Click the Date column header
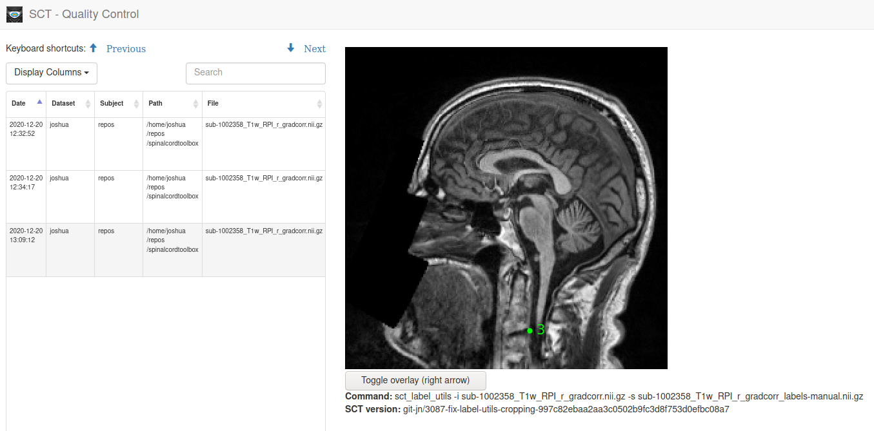 [x=26, y=104]
